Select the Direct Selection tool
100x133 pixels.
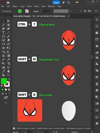point(8,21)
